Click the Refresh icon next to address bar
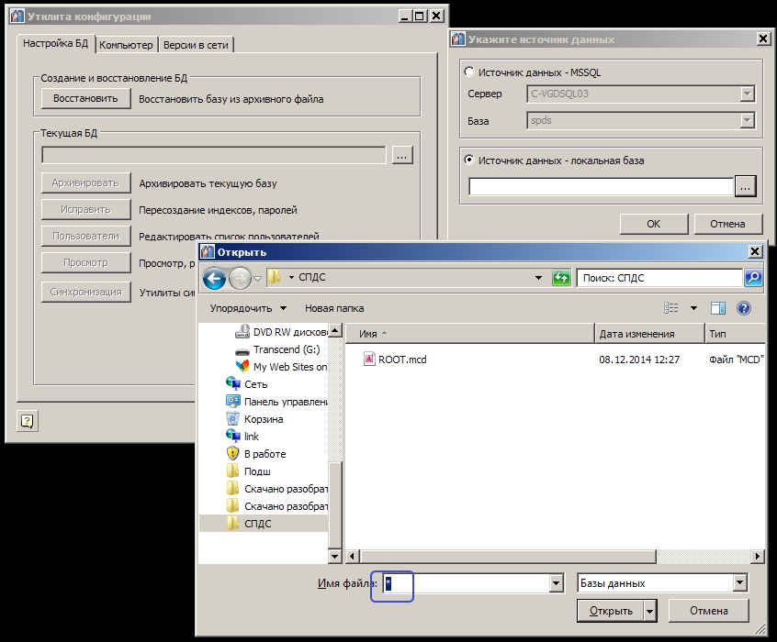777x642 pixels. [561, 277]
